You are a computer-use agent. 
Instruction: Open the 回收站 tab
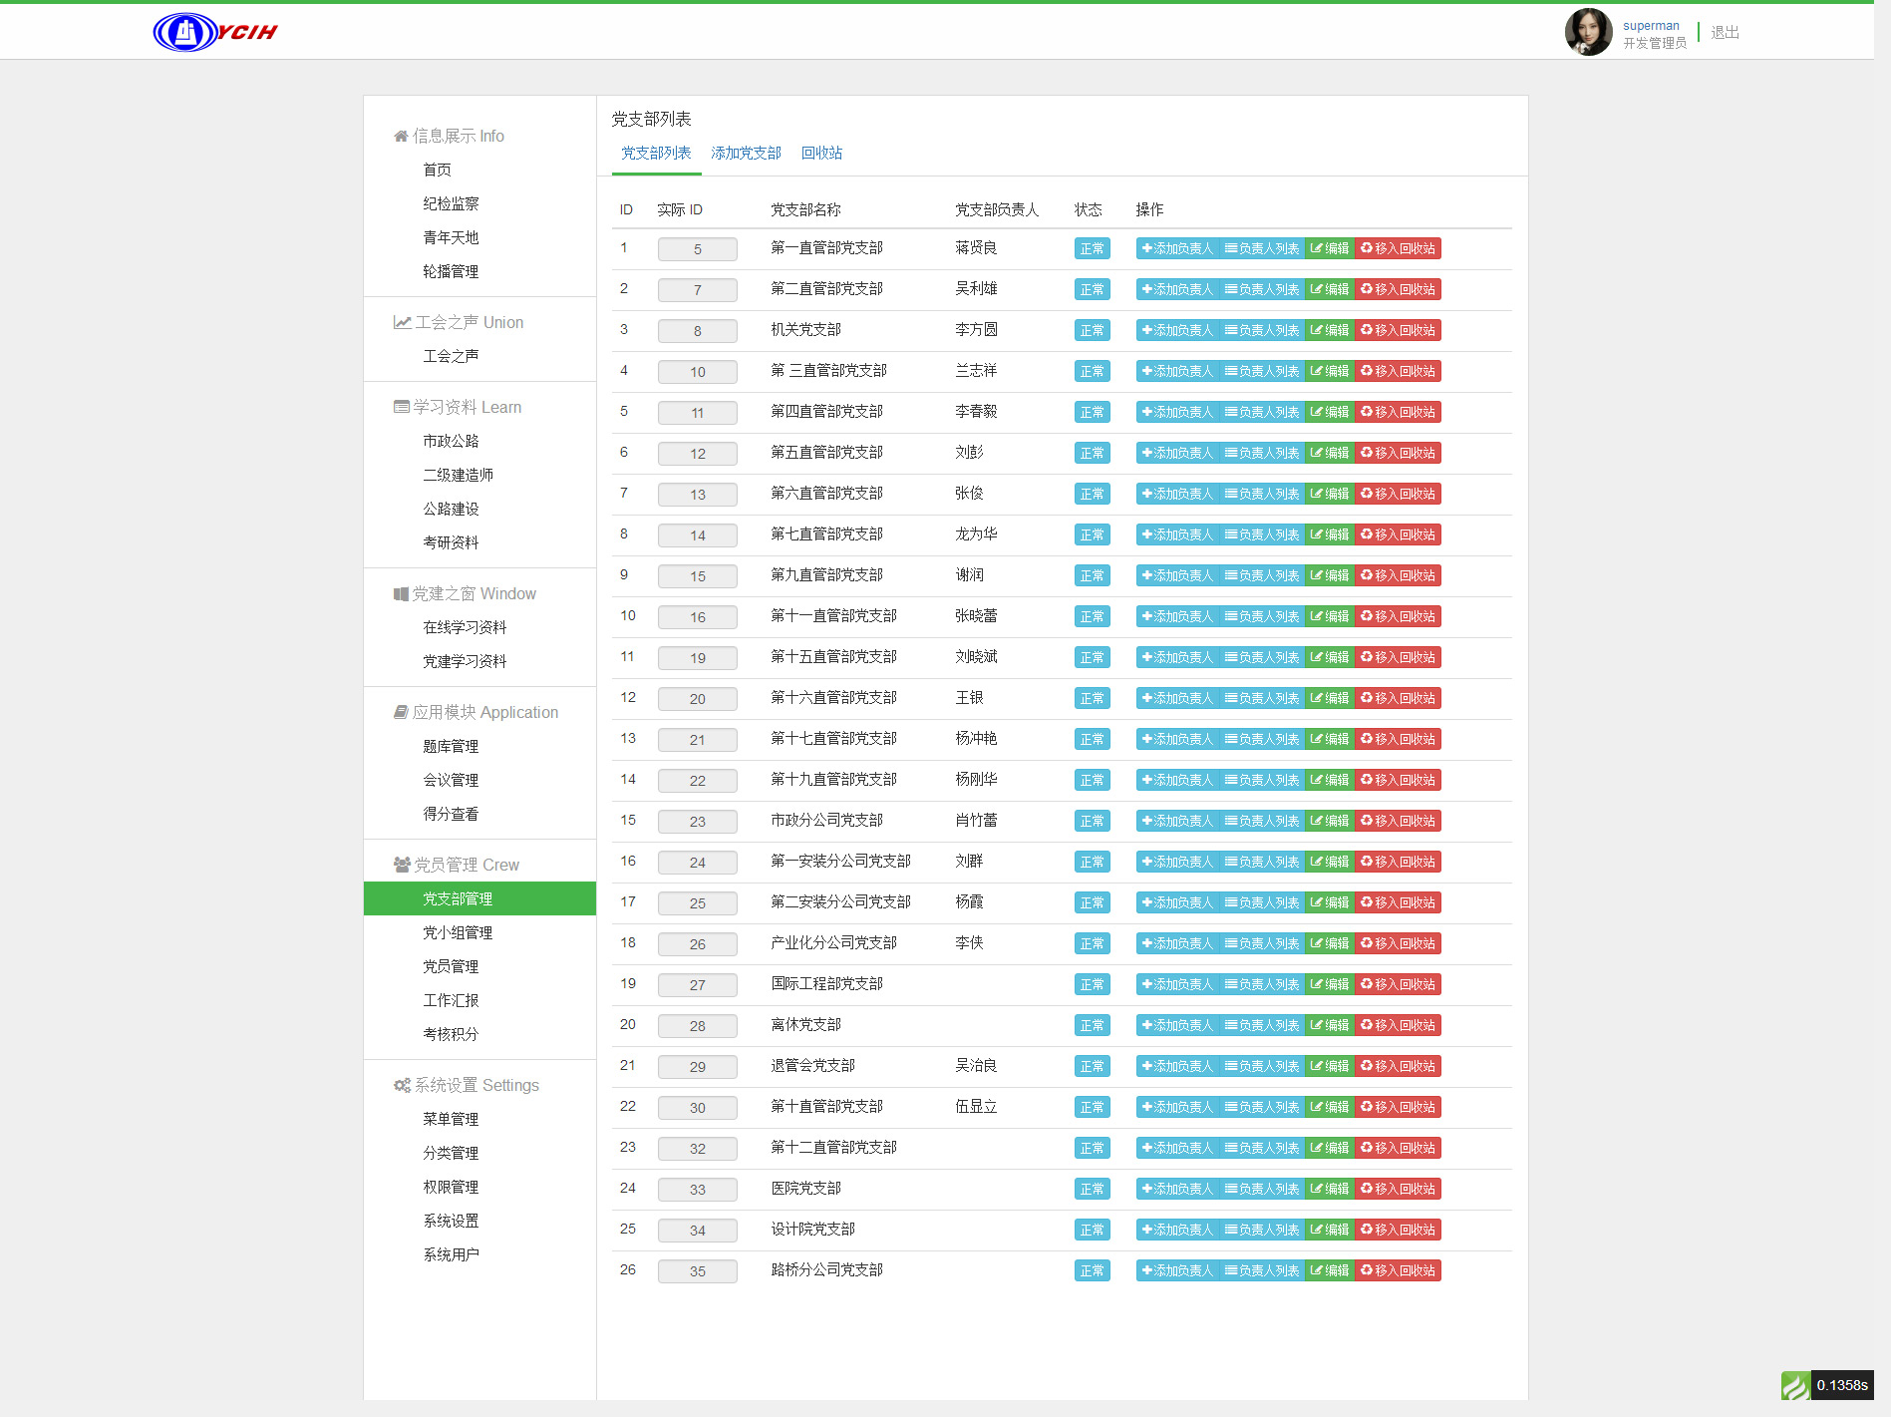pyautogui.click(x=821, y=153)
